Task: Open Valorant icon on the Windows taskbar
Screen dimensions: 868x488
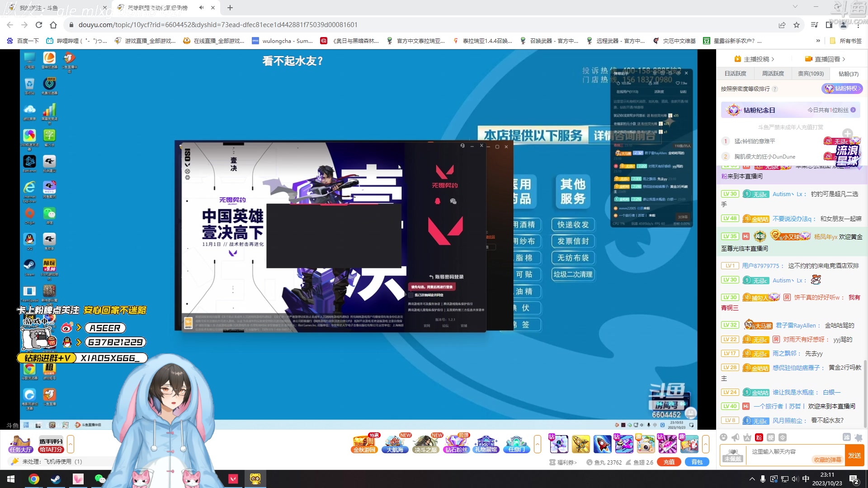Action: [x=233, y=479]
